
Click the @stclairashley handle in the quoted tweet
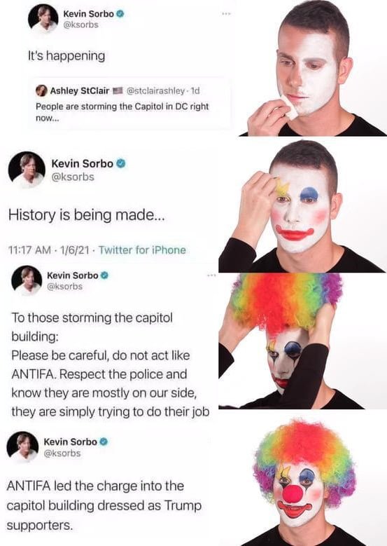pyautogui.click(x=156, y=91)
